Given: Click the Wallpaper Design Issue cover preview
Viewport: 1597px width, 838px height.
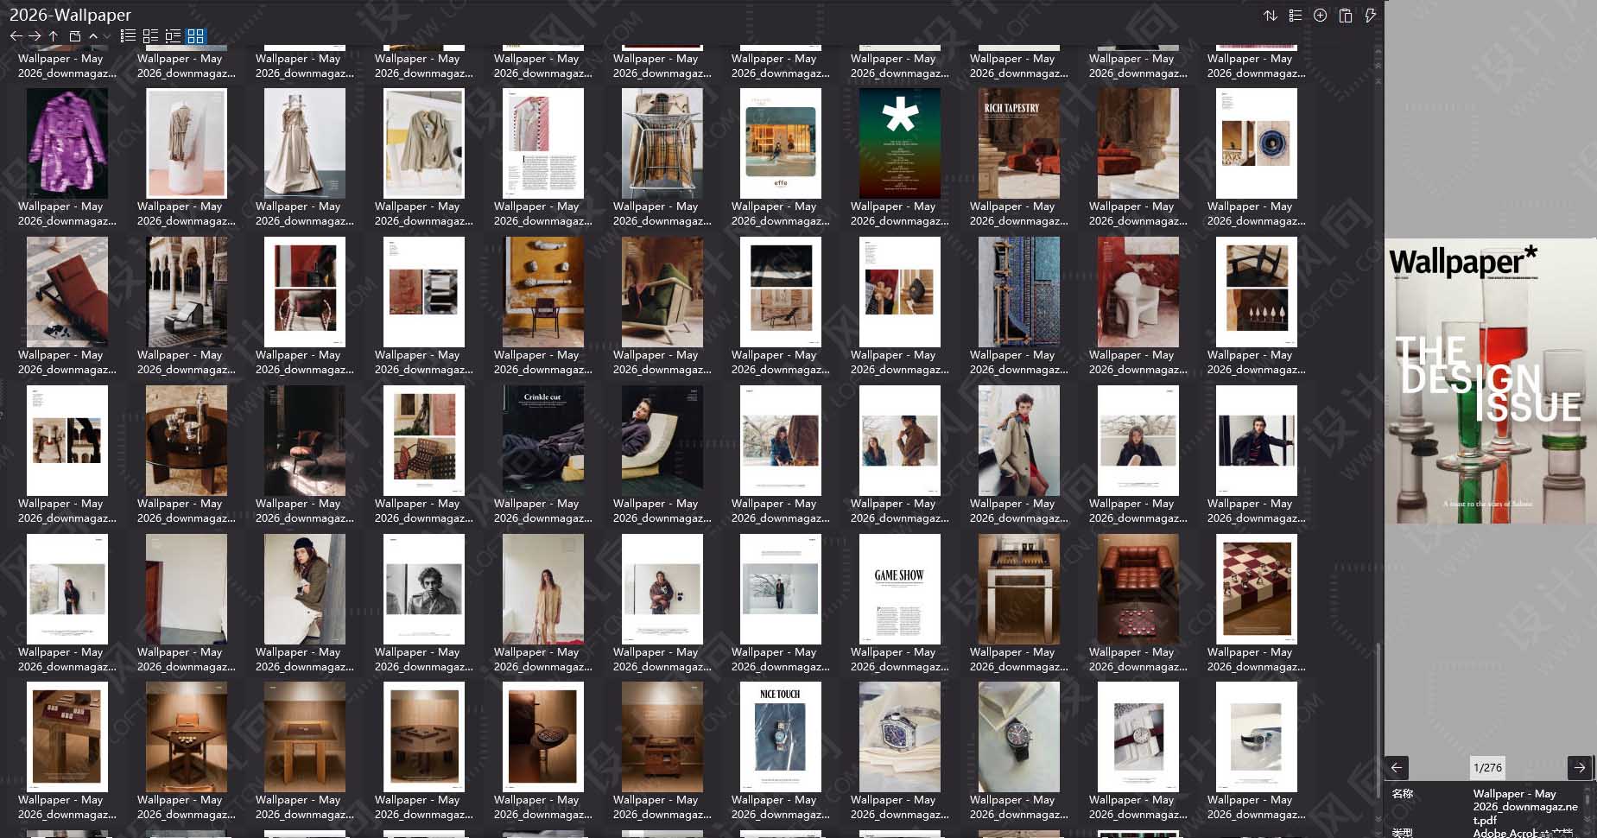Looking at the screenshot, I should coord(1490,381).
